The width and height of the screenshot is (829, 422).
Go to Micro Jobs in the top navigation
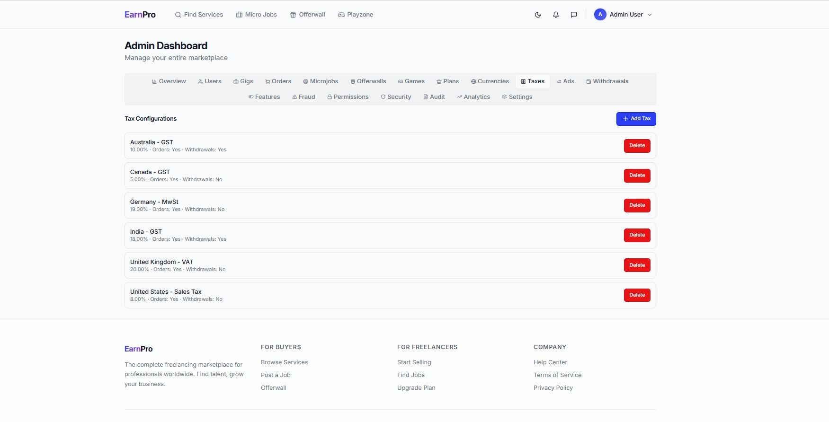tap(256, 15)
